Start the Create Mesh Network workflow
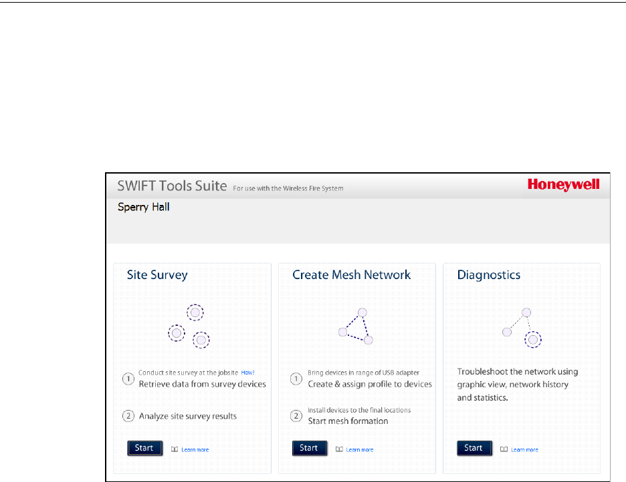Image resolution: width=626 pixels, height=482 pixels. click(x=310, y=448)
